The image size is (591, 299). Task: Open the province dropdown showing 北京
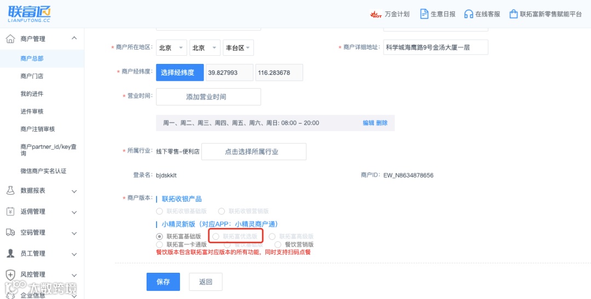pyautogui.click(x=171, y=48)
